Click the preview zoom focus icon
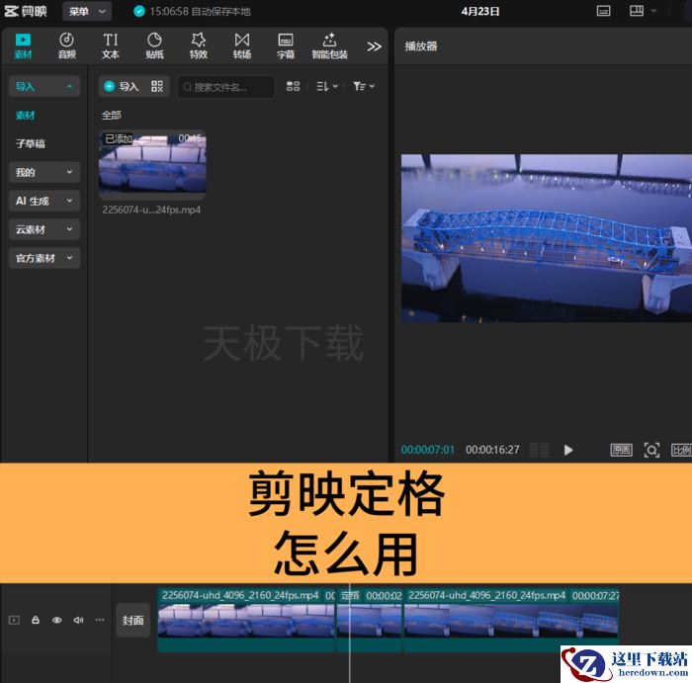692x683 pixels. tap(651, 450)
